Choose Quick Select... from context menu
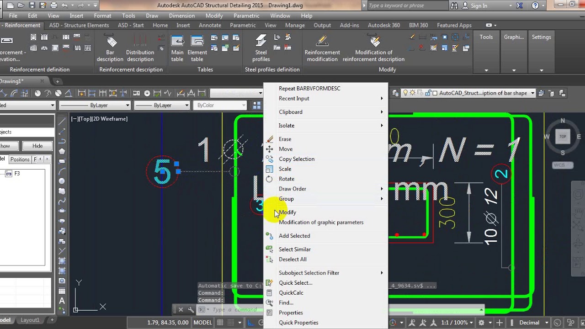This screenshot has height=329, width=585. [x=326, y=283]
